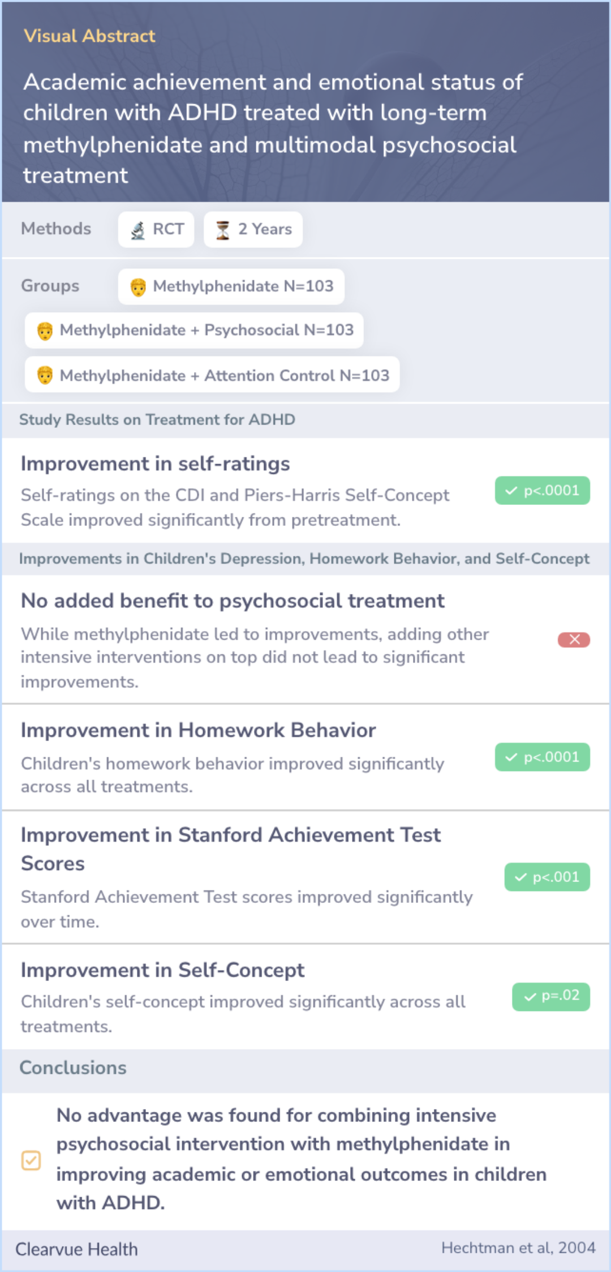The height and width of the screenshot is (1272, 611).
Task: Select the 2 Years duration chip
Action: [253, 230]
